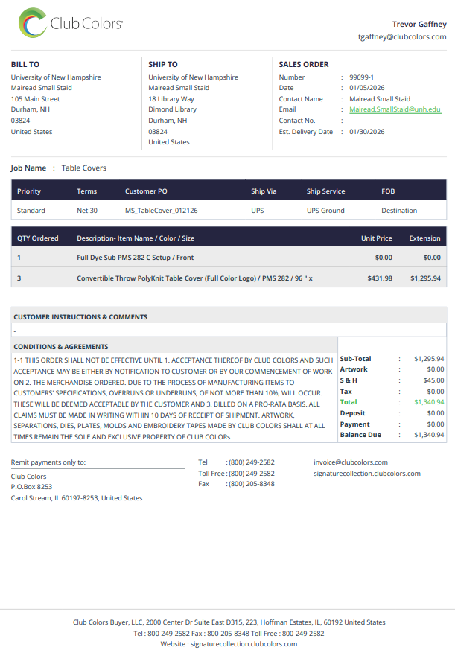Click the footer Website signaturecollection.clubcolors.com text
The width and height of the screenshot is (455, 653).
coord(244,644)
